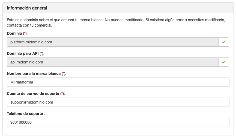
Task: Focus the field containing MiPlataforma
Action: coord(118,82)
